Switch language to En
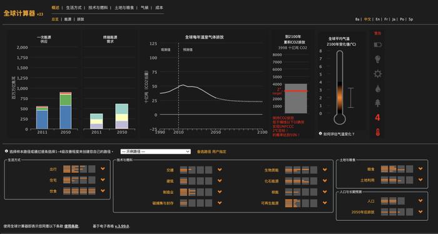The height and width of the screenshot is (234, 438). pyautogui.click(x=378, y=19)
